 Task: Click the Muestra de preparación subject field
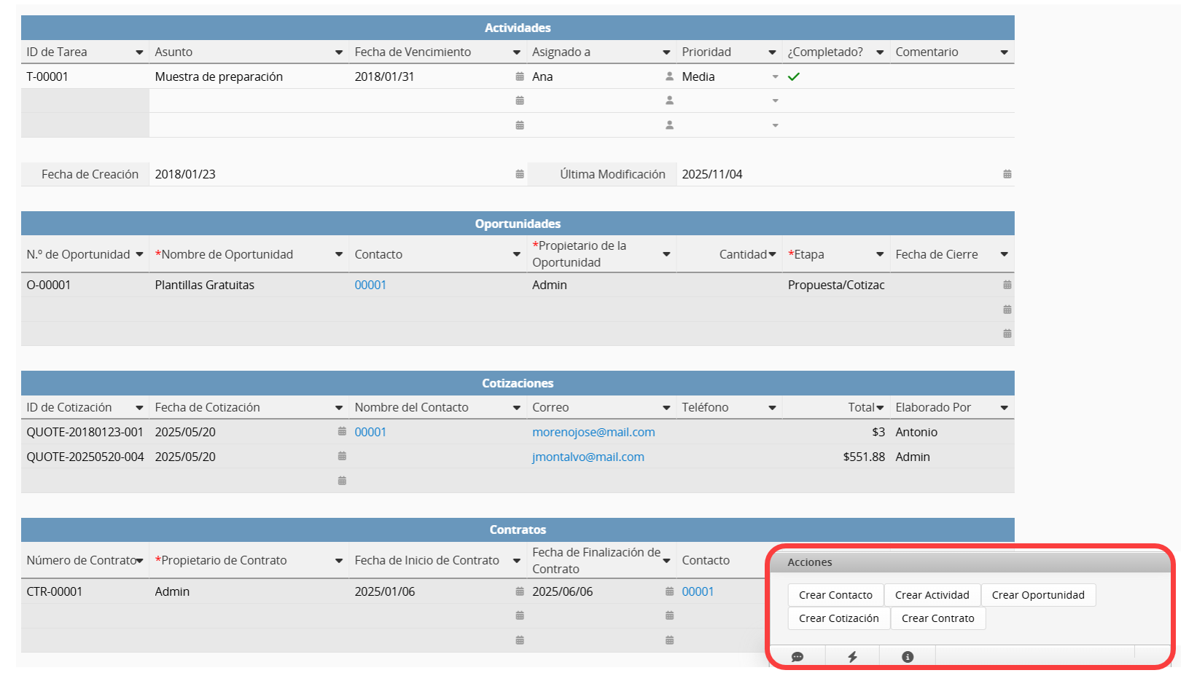click(219, 76)
